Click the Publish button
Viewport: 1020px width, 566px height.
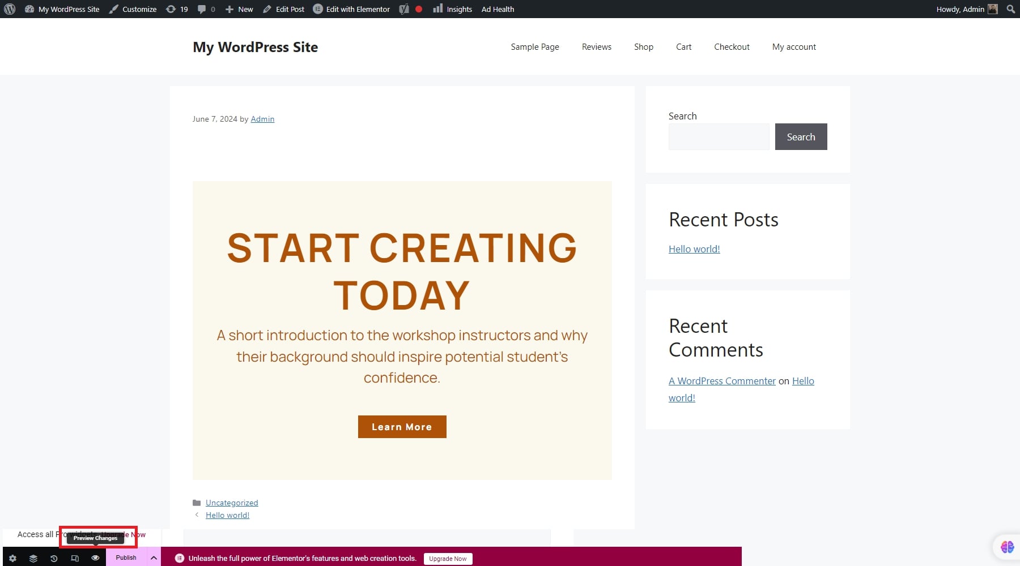coord(126,558)
